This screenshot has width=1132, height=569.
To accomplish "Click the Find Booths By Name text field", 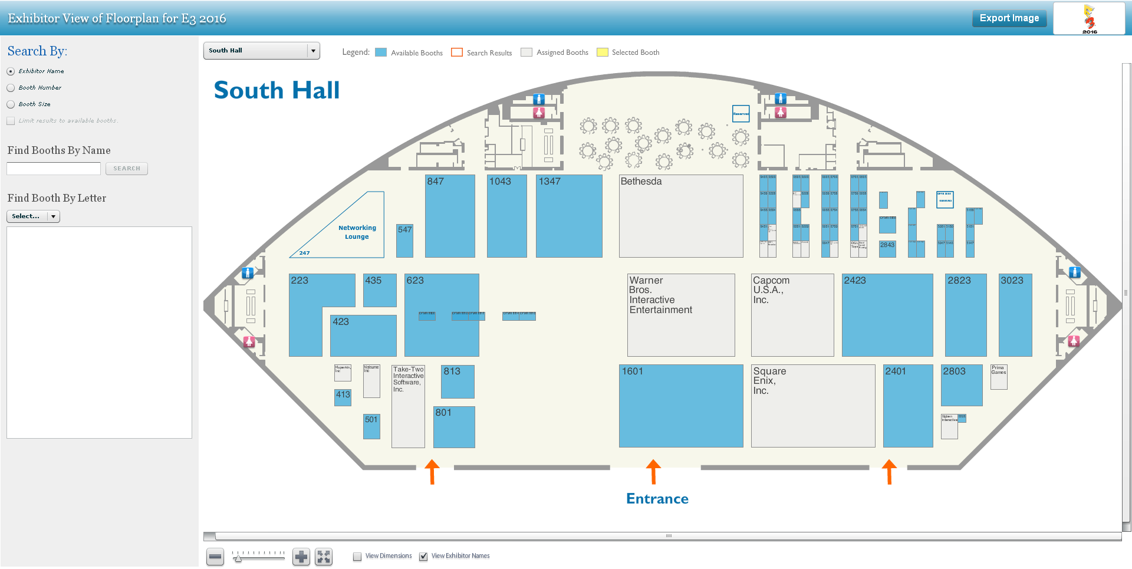I will click(54, 169).
